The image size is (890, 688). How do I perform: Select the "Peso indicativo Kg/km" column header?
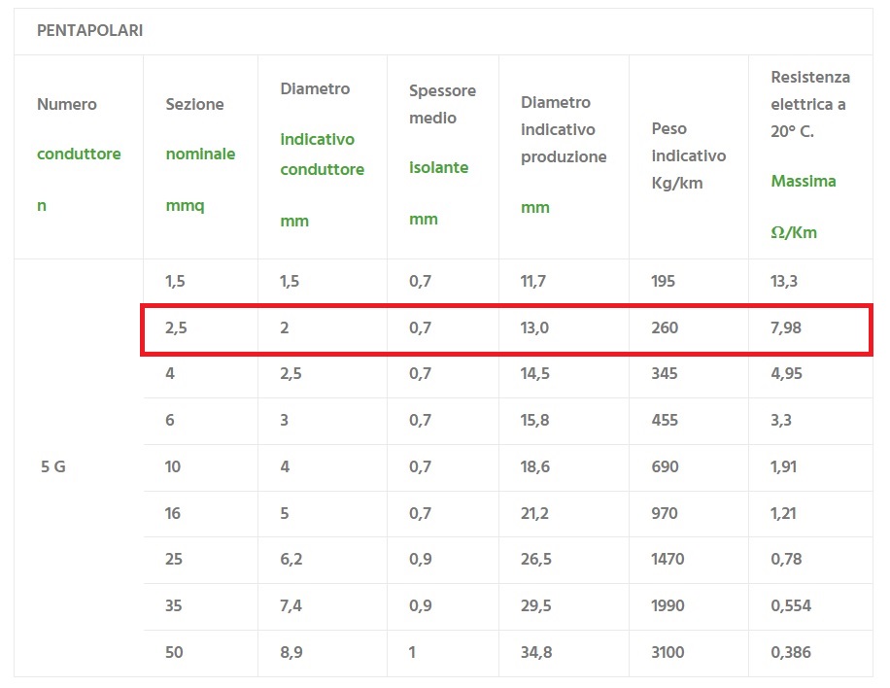point(688,155)
